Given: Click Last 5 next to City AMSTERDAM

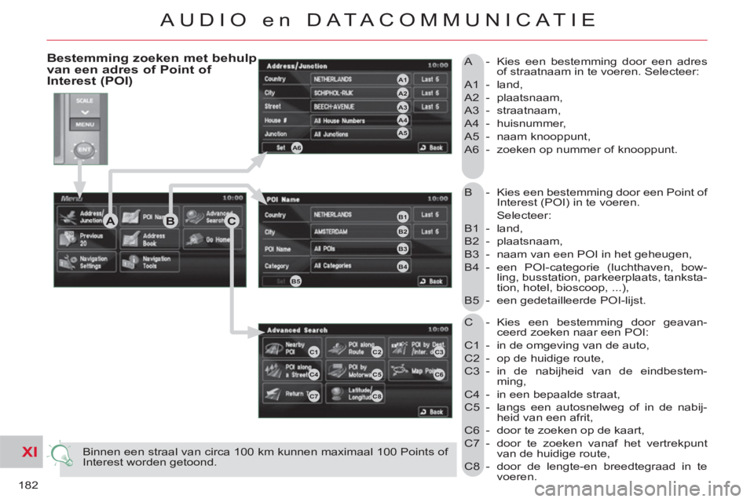Looking at the screenshot, I should [430, 231].
